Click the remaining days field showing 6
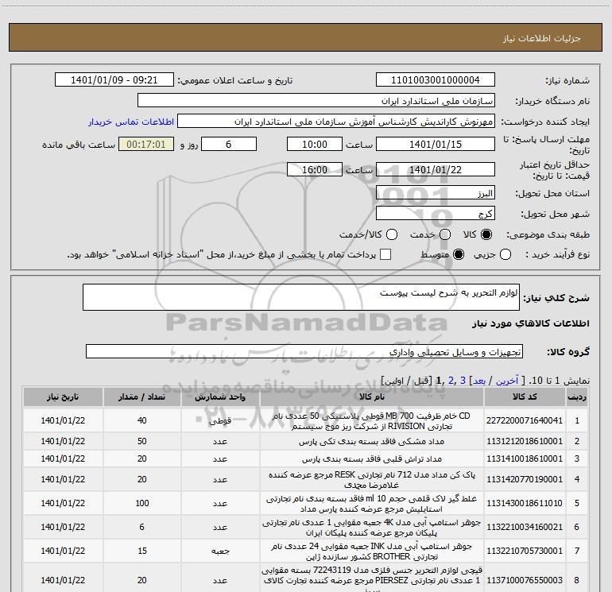This screenshot has height=592, width=612. pos(229,144)
